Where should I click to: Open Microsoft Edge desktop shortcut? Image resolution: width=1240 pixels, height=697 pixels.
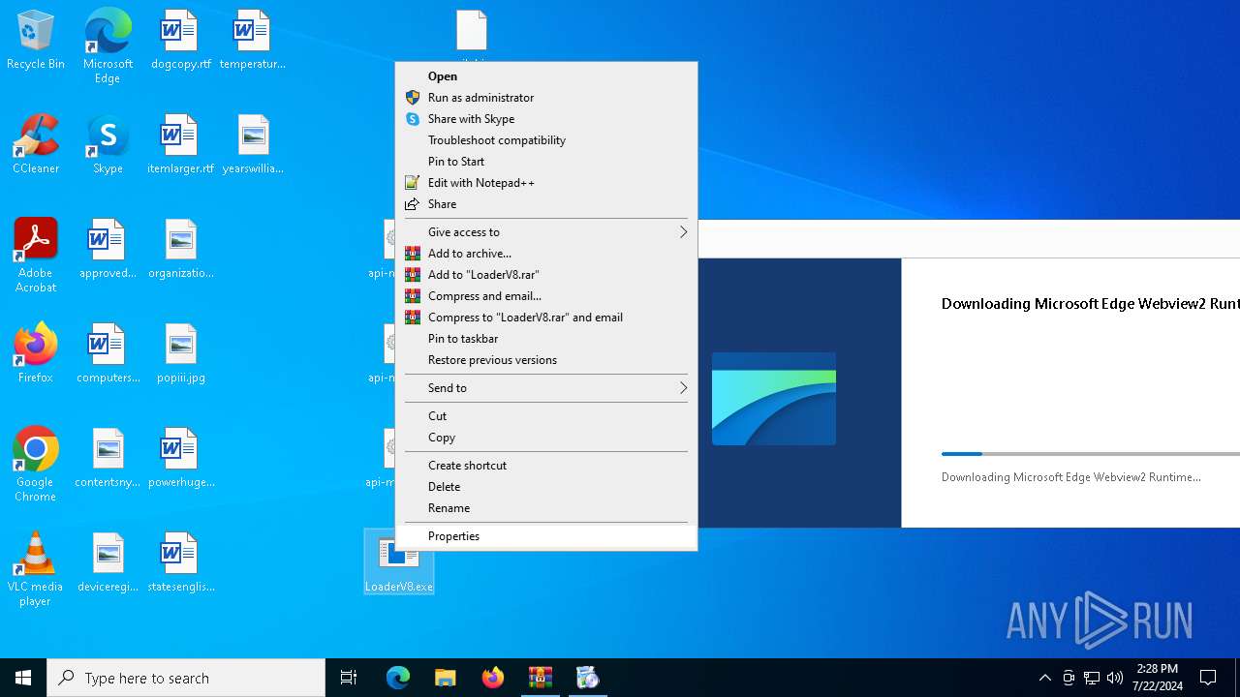(108, 46)
